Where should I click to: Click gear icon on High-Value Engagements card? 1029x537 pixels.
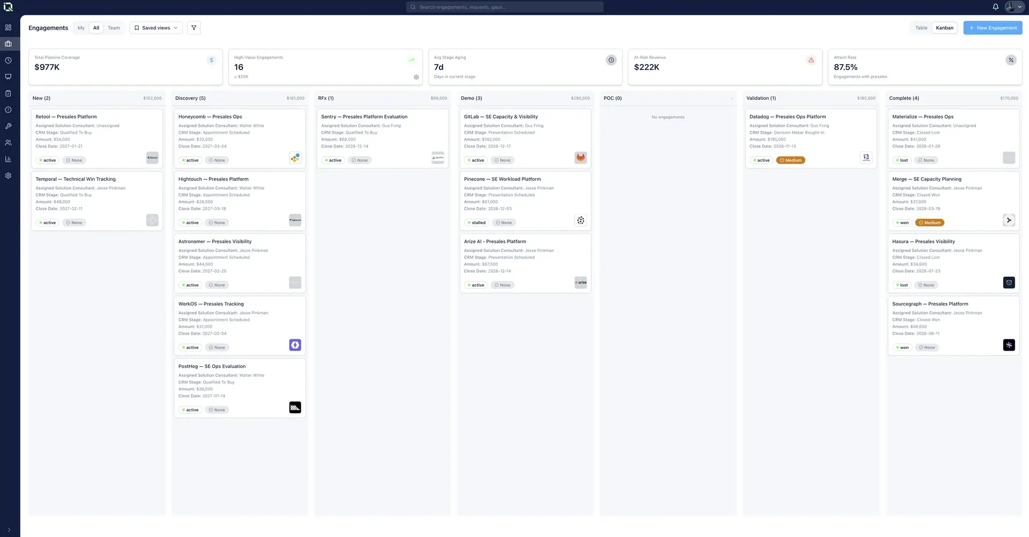[416, 77]
